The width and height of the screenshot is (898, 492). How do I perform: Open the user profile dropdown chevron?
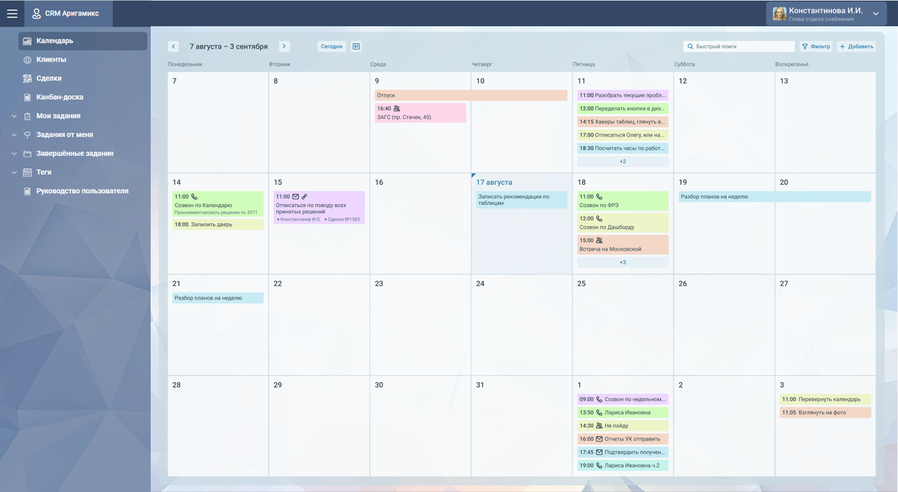tap(876, 14)
